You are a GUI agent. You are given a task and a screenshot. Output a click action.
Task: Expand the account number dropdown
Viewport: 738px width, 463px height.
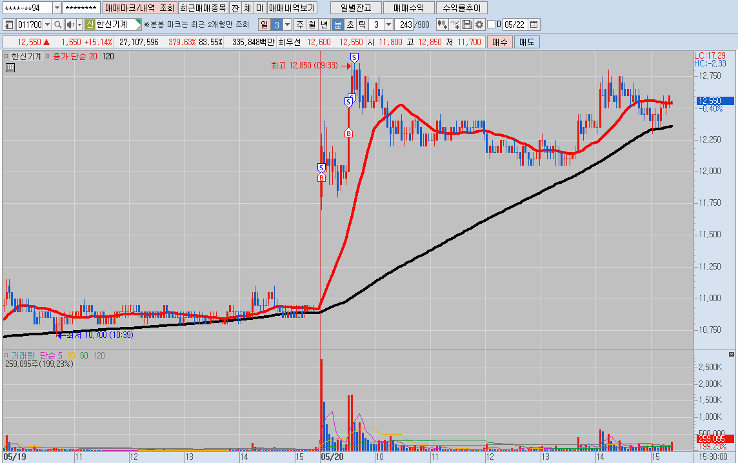57,8
